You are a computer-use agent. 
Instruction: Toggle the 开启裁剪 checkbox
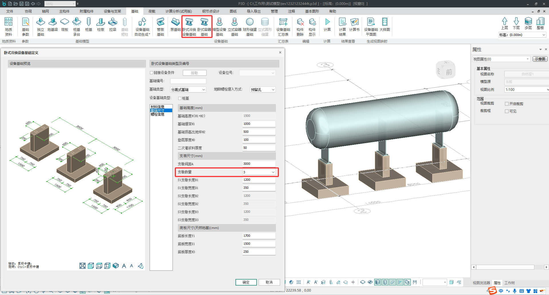[507, 104]
